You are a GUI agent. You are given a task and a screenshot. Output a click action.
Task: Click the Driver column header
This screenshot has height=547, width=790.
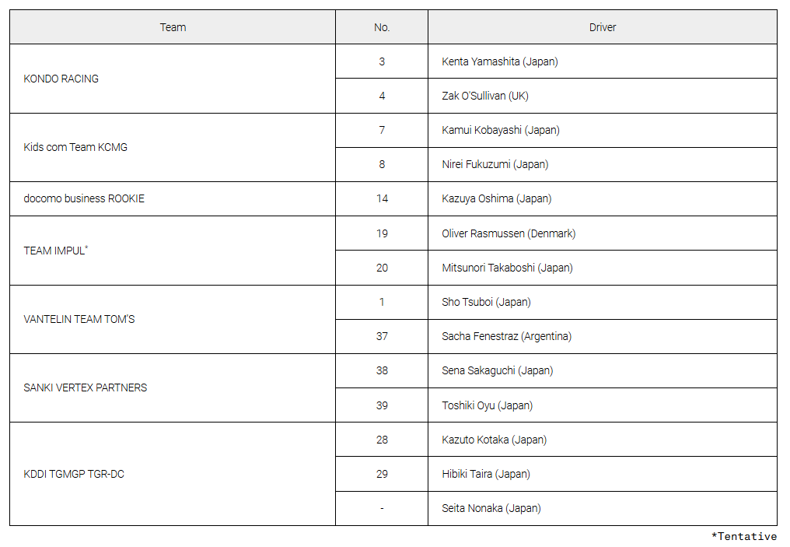[603, 27]
